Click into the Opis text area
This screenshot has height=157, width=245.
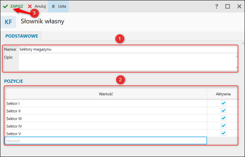click(x=128, y=62)
